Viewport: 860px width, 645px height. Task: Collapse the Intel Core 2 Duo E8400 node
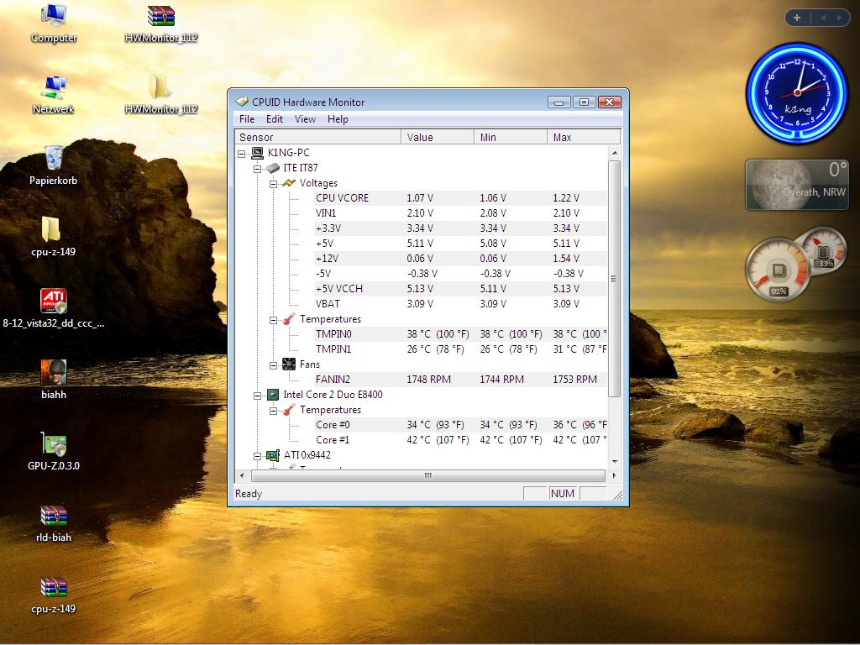coord(257,396)
